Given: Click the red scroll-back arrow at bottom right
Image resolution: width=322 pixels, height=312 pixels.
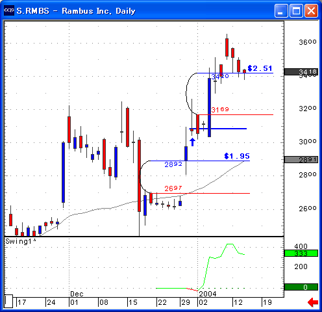Looking at the screenshot, I should (313, 302).
